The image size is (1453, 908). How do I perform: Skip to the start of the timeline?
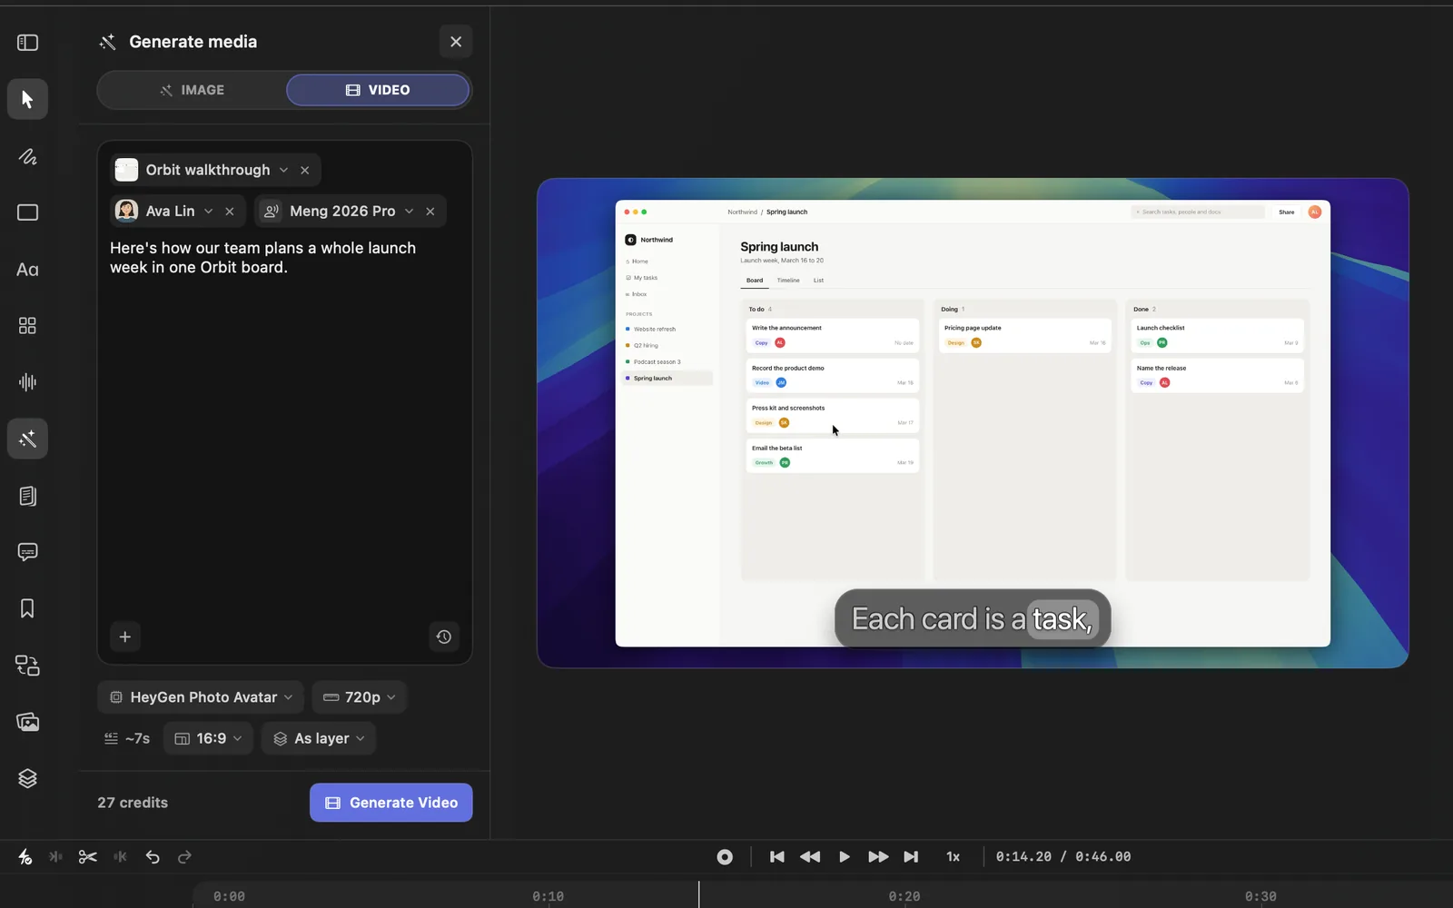(777, 856)
